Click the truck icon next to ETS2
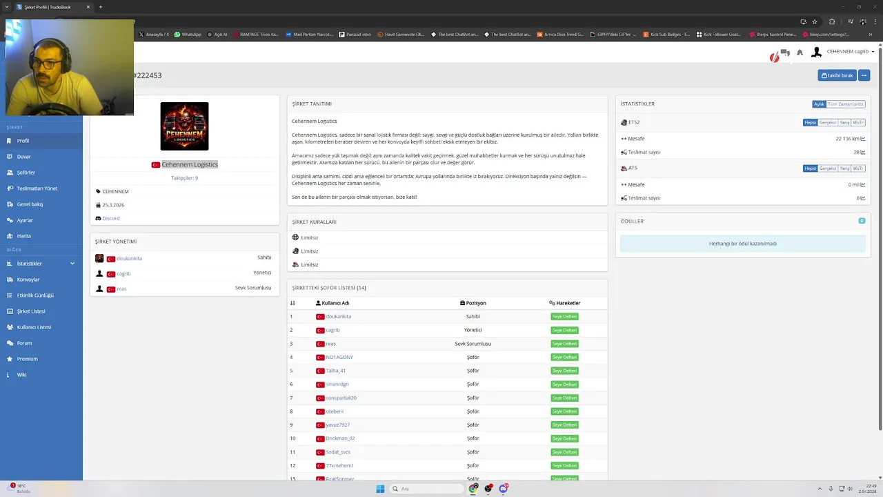Viewport: 883px width, 497px height. pyautogui.click(x=624, y=122)
